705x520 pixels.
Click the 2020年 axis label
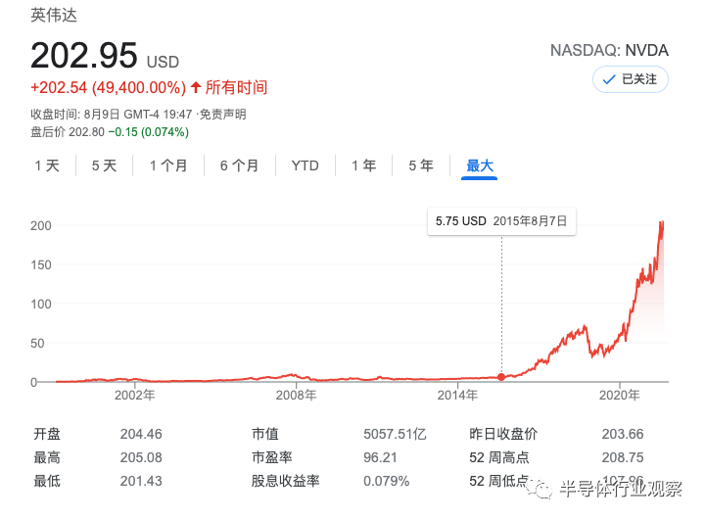click(x=620, y=396)
